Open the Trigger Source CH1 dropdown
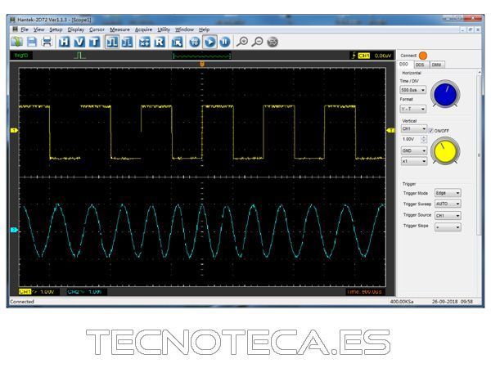This screenshot has height=386, width=491. 448,216
